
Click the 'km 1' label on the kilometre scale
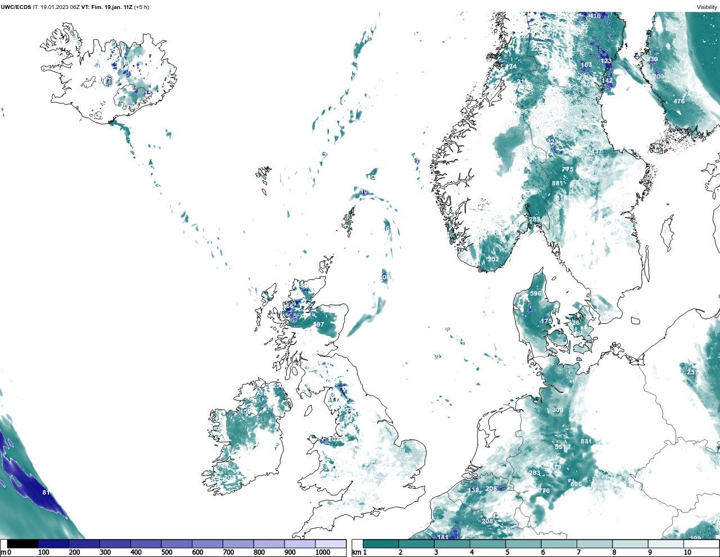pos(359,553)
